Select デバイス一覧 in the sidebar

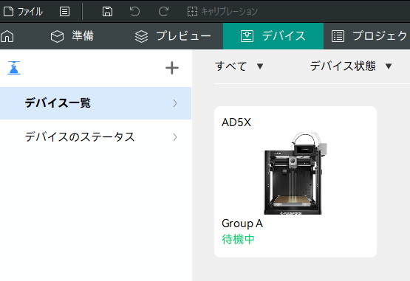(96, 103)
